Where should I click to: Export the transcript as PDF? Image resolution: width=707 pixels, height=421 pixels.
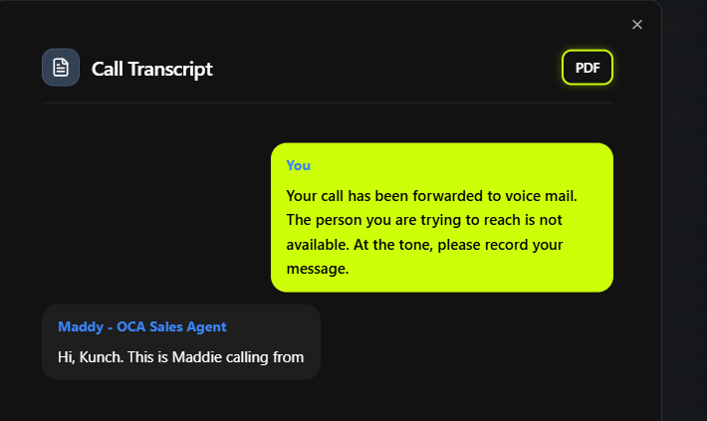(x=588, y=68)
